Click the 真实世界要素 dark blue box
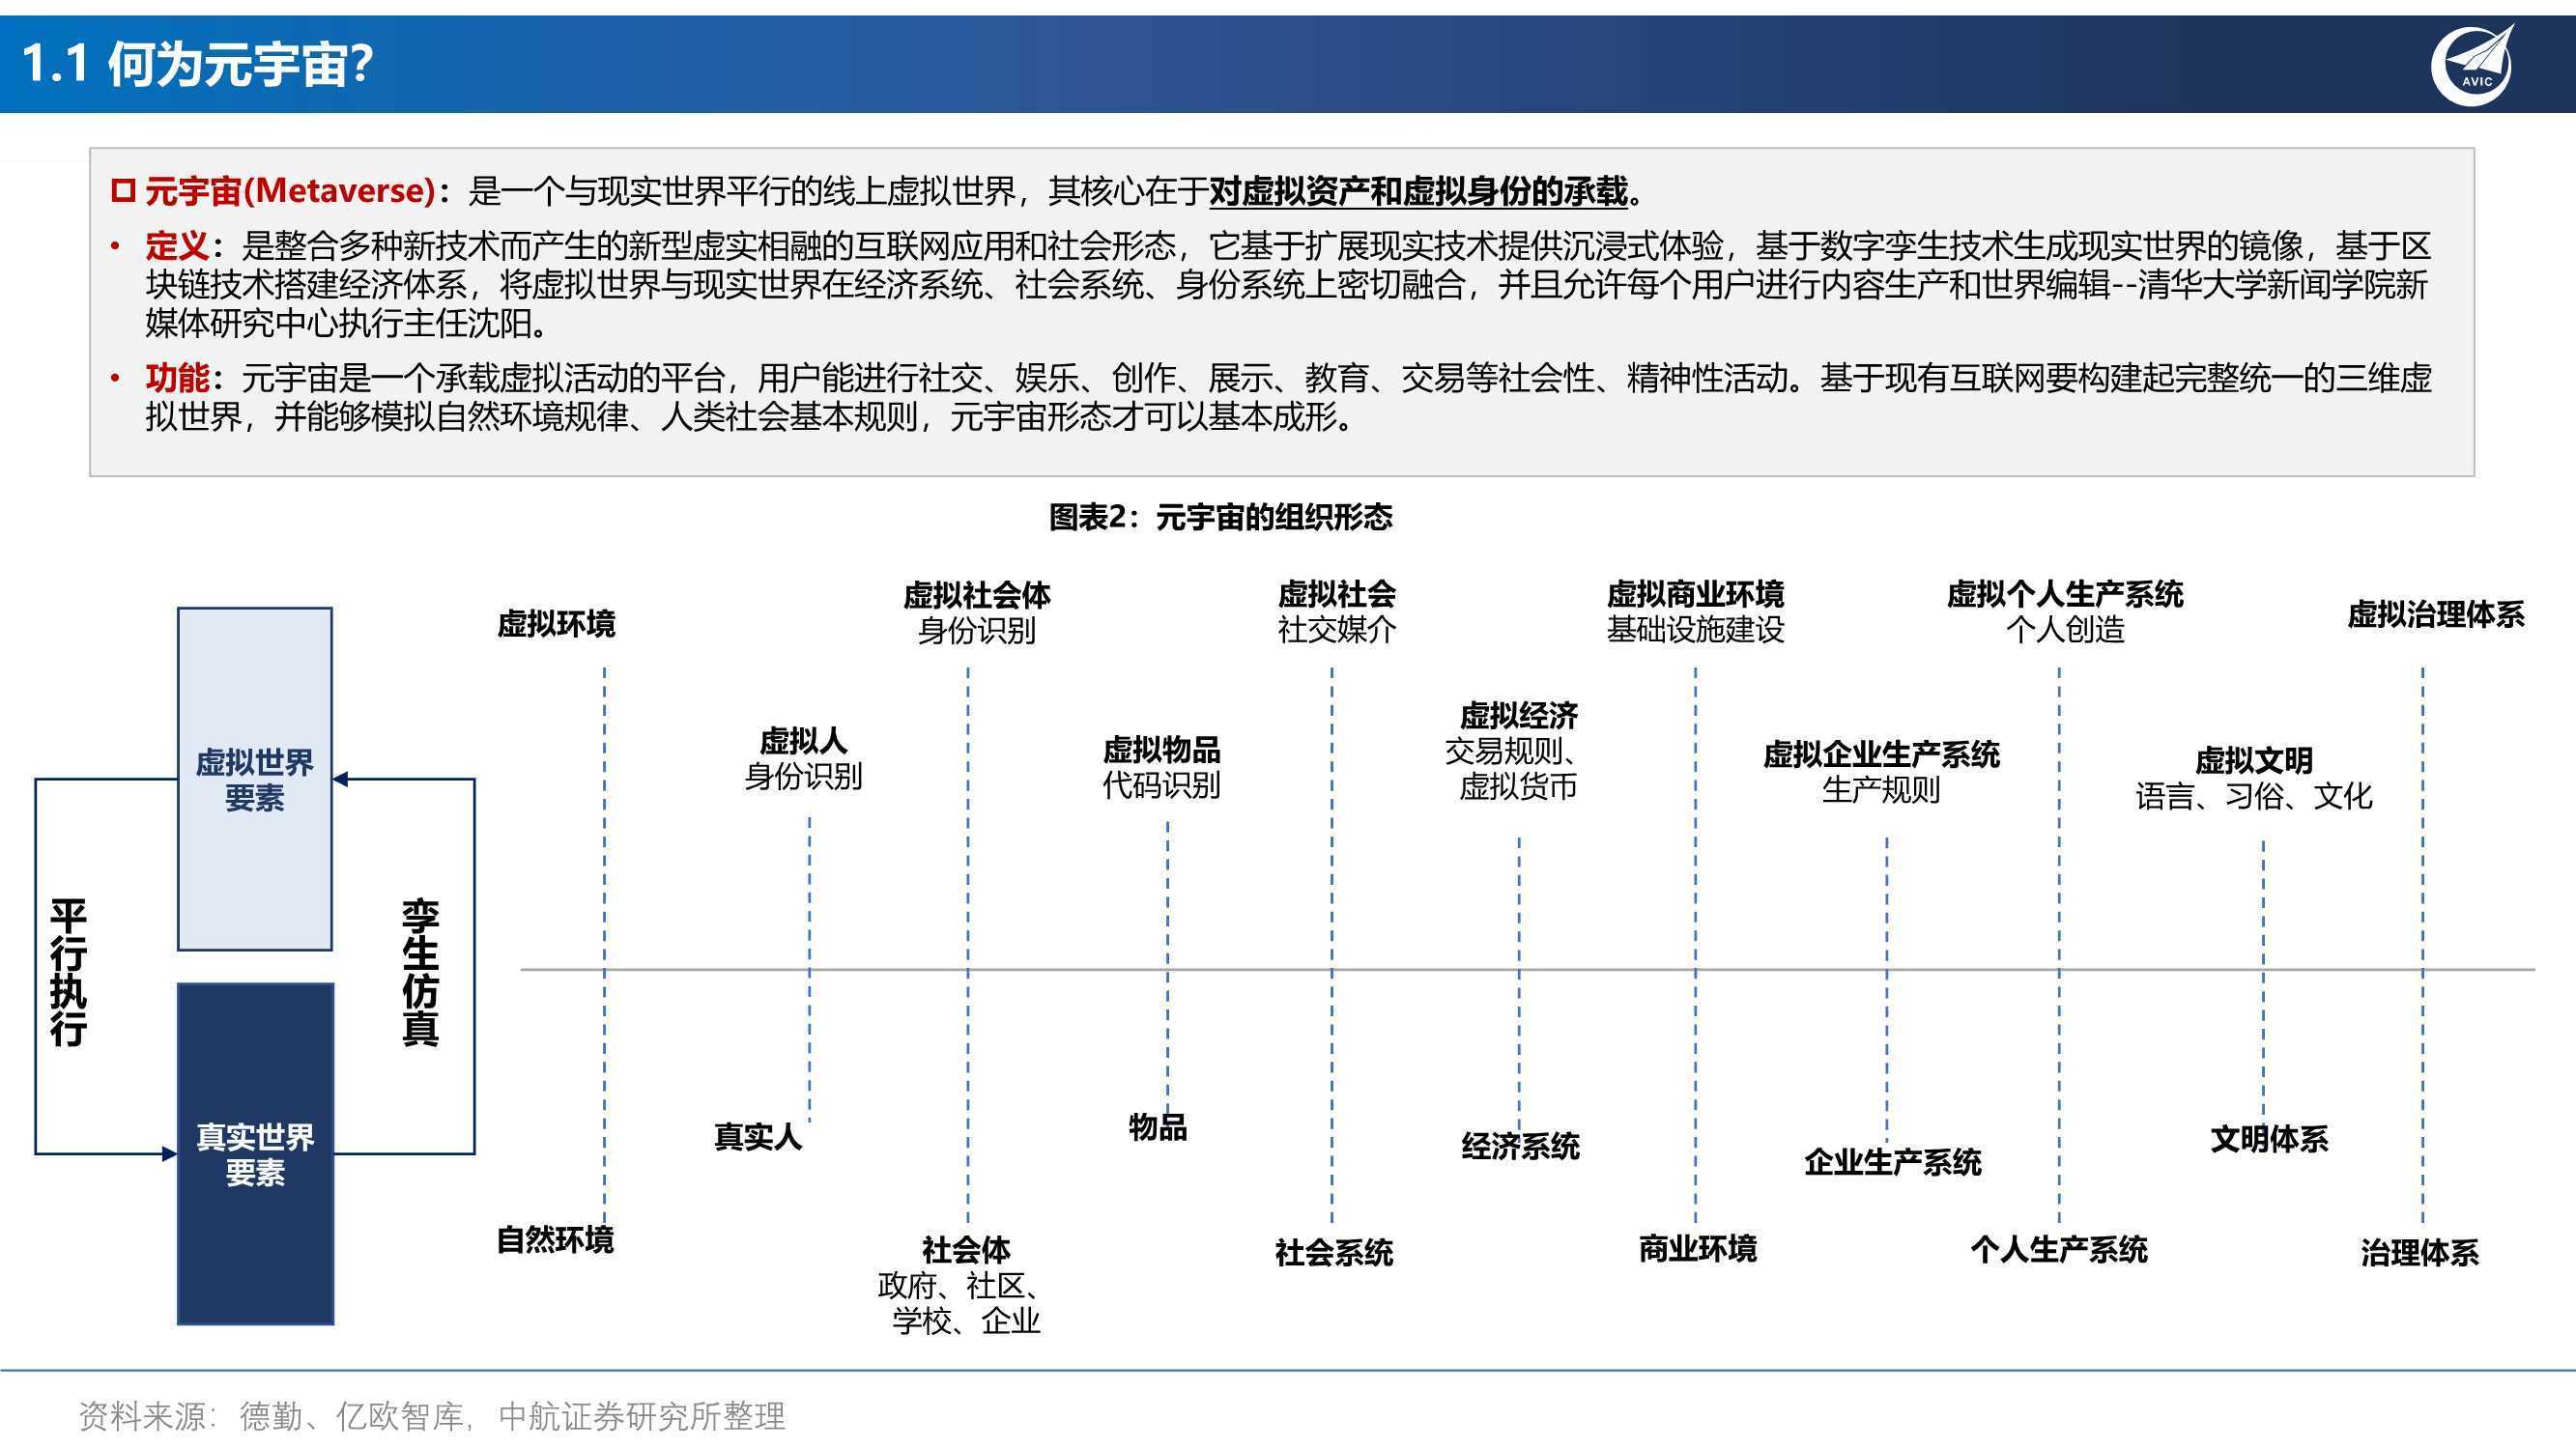 (255, 1154)
